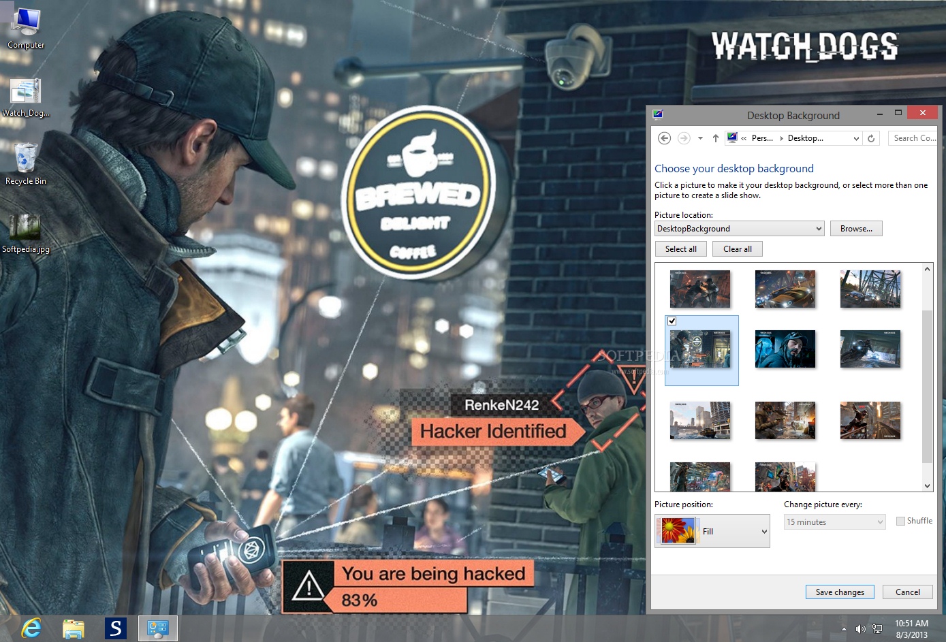
Task: Click the wallpaper list scrollbar thumb
Action: click(x=927, y=386)
